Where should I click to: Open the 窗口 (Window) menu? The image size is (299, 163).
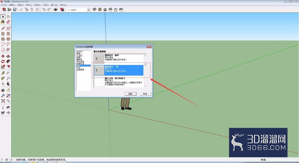click(54, 5)
